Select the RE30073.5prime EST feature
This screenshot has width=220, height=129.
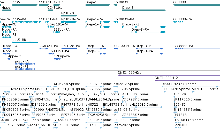click(95, 87)
